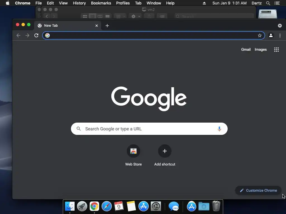Open the Bookmarks menu
This screenshot has width=286, height=214.
click(101, 3)
